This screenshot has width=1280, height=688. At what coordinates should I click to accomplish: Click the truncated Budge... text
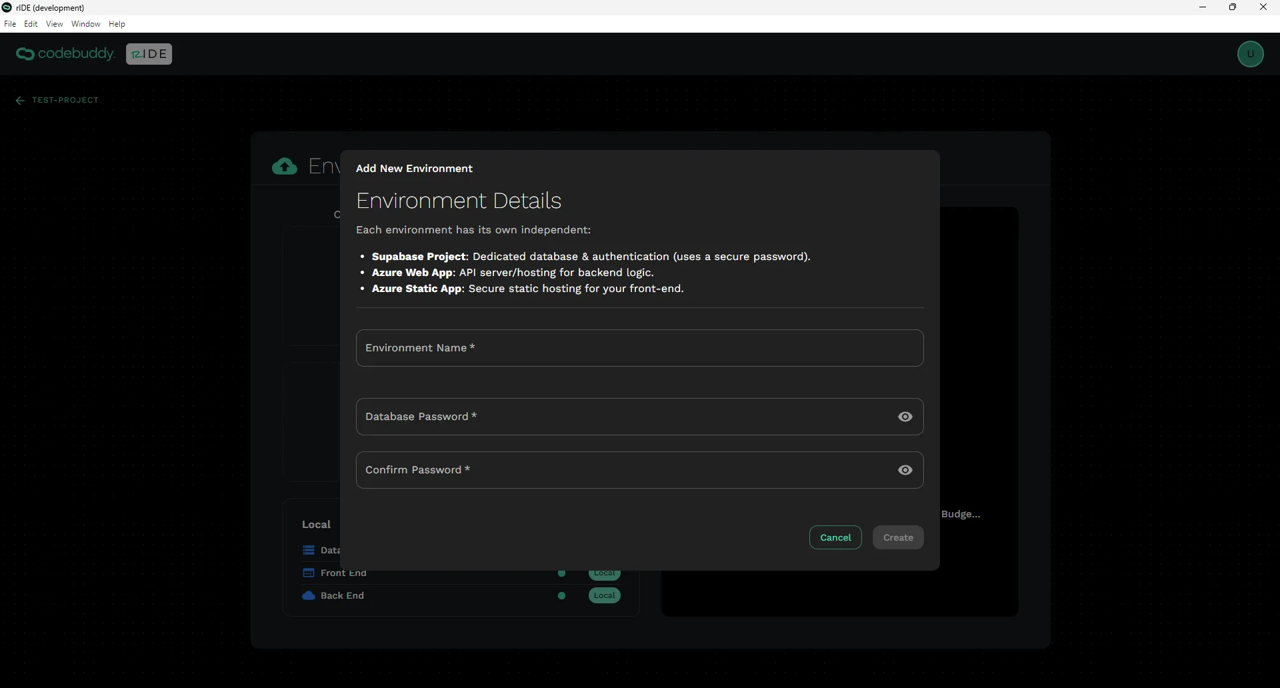tap(961, 514)
